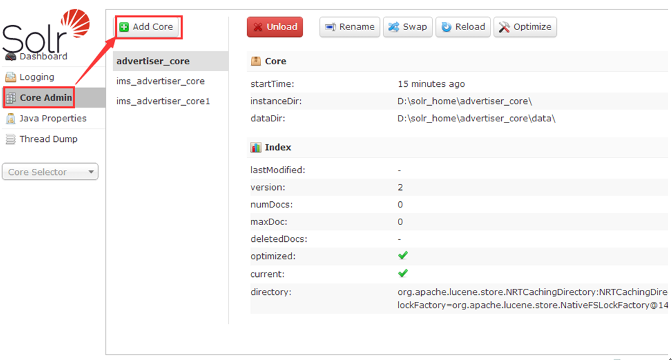
Task: Click the Core section heading text
Action: [275, 61]
